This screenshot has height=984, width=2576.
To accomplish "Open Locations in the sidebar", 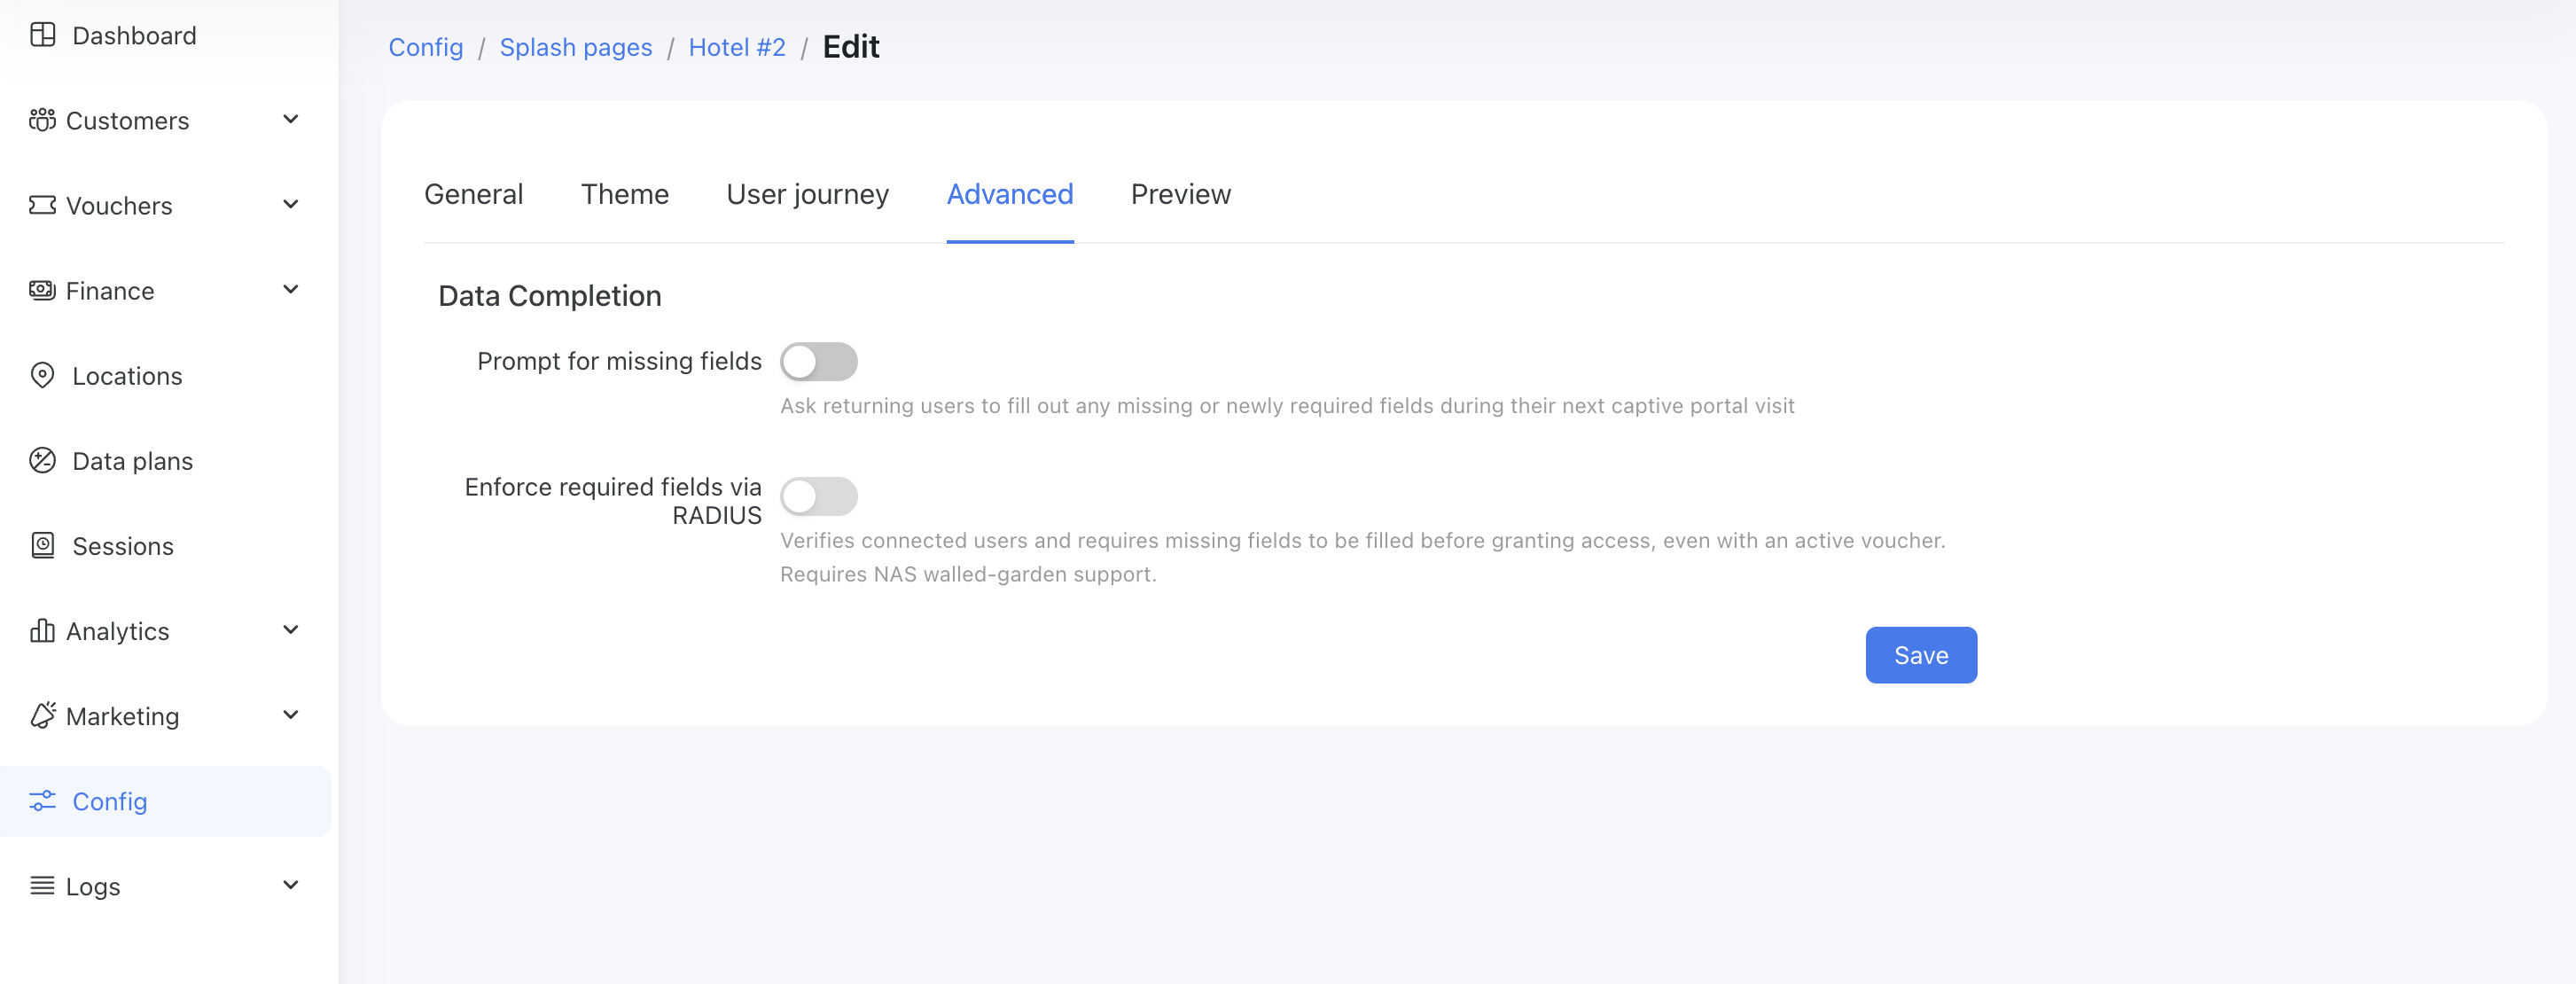I will [127, 375].
